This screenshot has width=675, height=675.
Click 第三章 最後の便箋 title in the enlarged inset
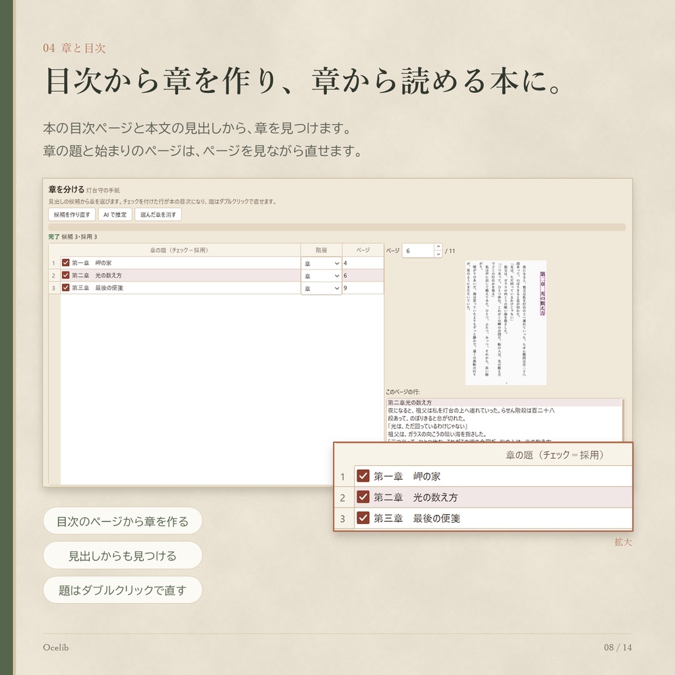417,518
